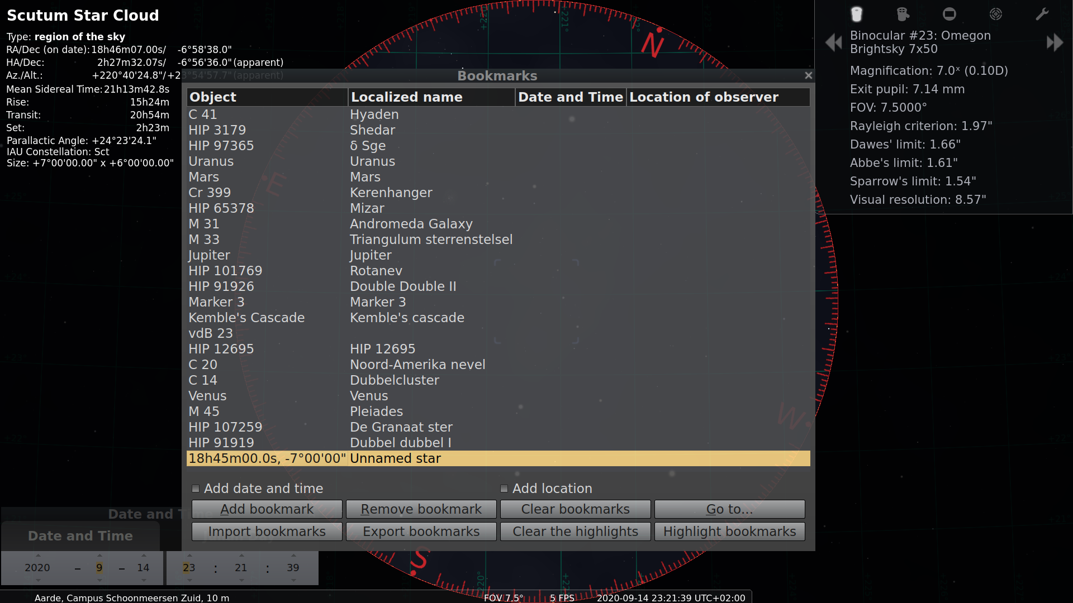This screenshot has width=1073, height=603.
Task: Click the Go to... button
Action: (730, 509)
